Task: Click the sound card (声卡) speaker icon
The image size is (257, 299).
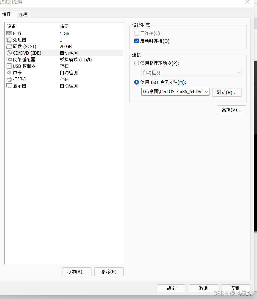Action: coord(9,73)
